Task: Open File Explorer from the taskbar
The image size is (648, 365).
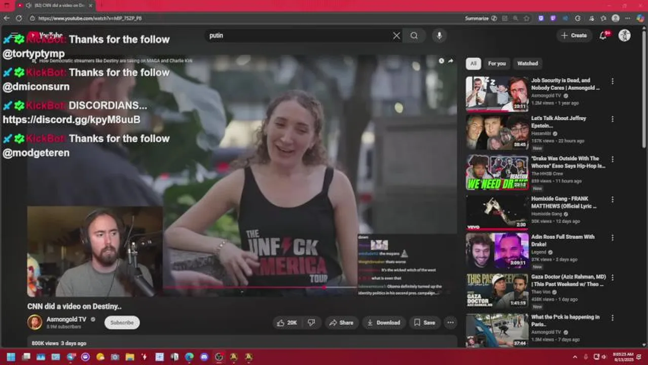Action: [130, 357]
